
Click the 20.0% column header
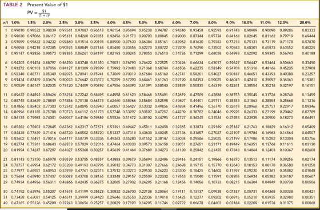point(305,22)
